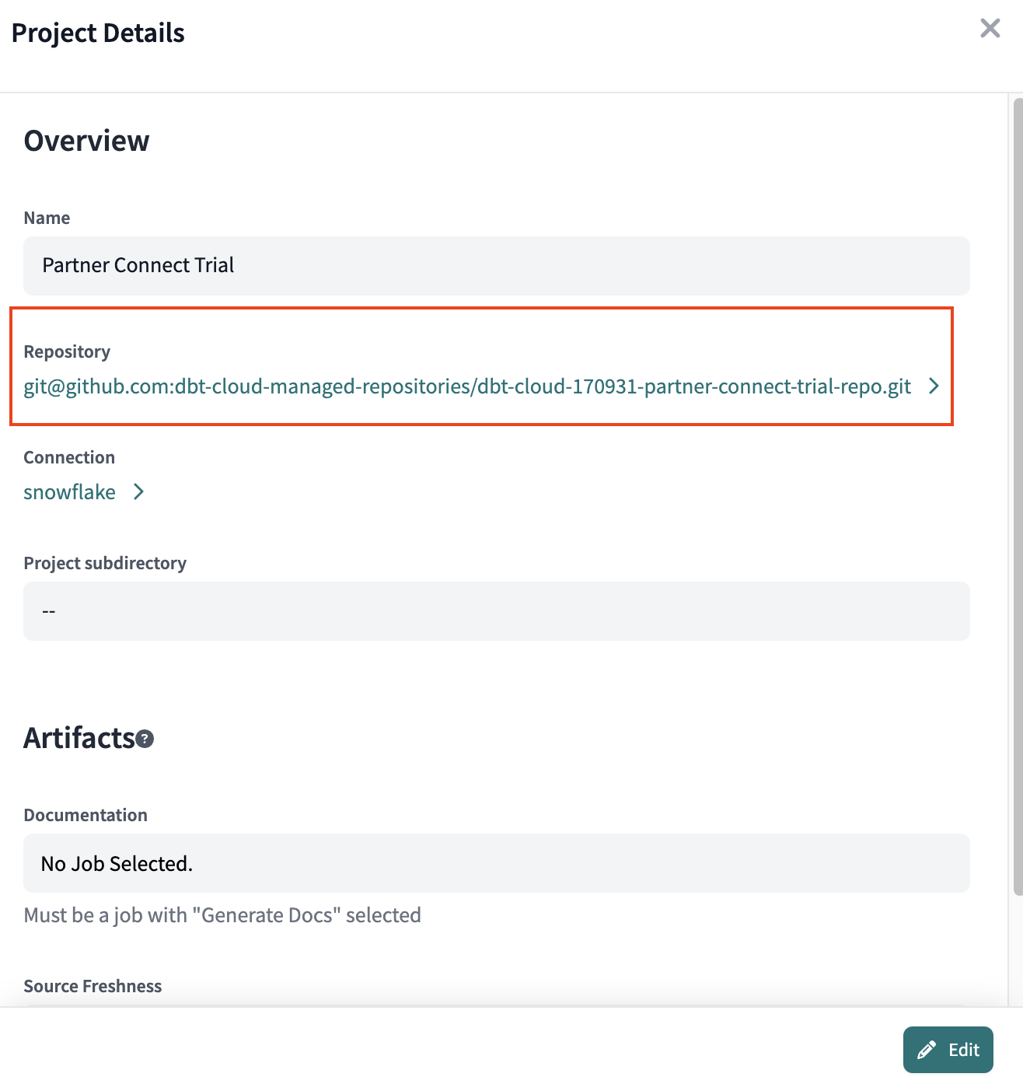Click the Project subdirectory field showing --
Image resolution: width=1023 pixels, height=1084 pixels.
tap(497, 611)
